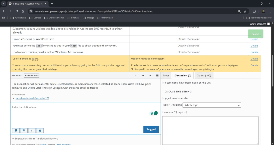Close the translation editor with X
The image size is (274, 145).
(x=136, y=76)
